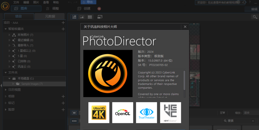The image size is (259, 130).
Task: Expand the 所有照片 (7) item
Action: point(10,35)
